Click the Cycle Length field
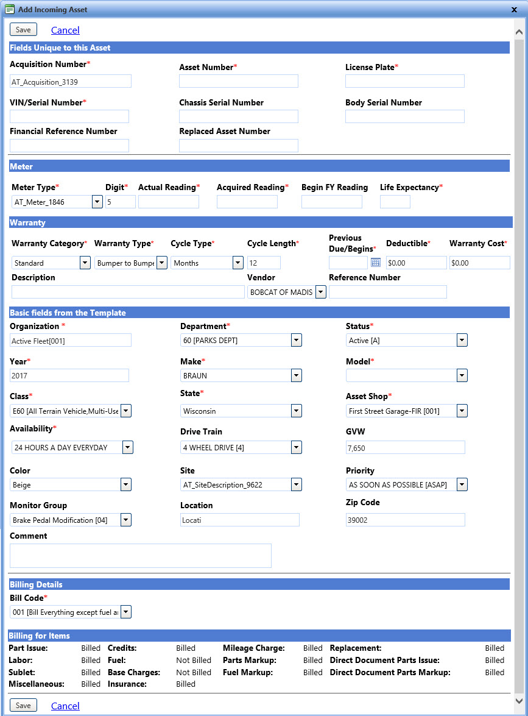This screenshot has height=716, width=528. pyautogui.click(x=264, y=263)
